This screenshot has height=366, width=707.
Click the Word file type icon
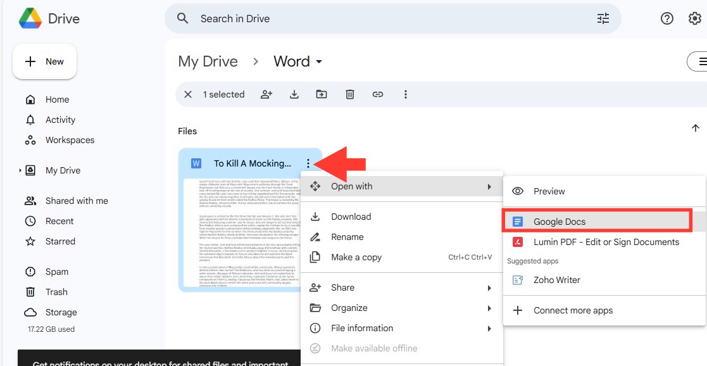pos(196,163)
